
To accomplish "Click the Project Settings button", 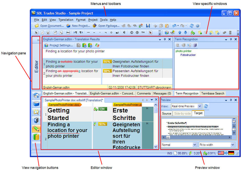I will click(x=58, y=45).
